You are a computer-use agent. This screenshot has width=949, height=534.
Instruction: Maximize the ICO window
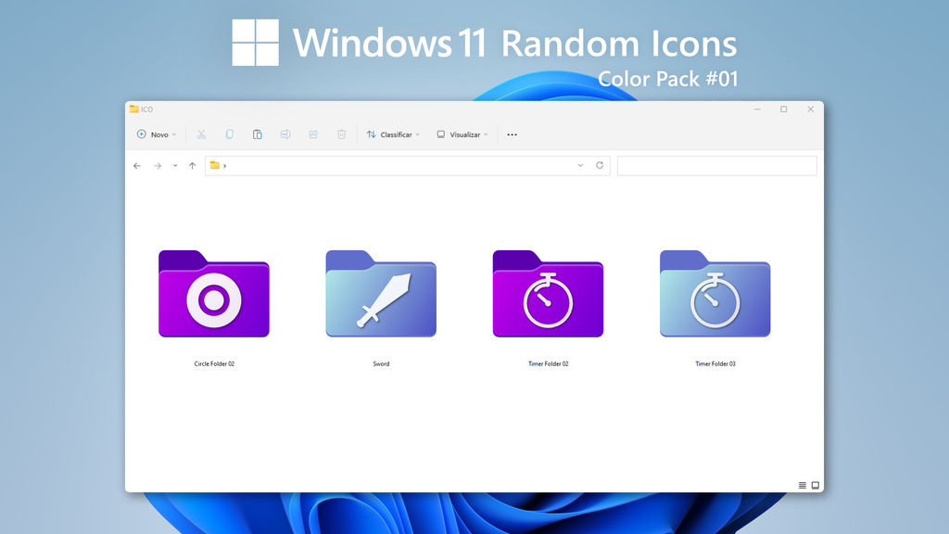pyautogui.click(x=784, y=109)
